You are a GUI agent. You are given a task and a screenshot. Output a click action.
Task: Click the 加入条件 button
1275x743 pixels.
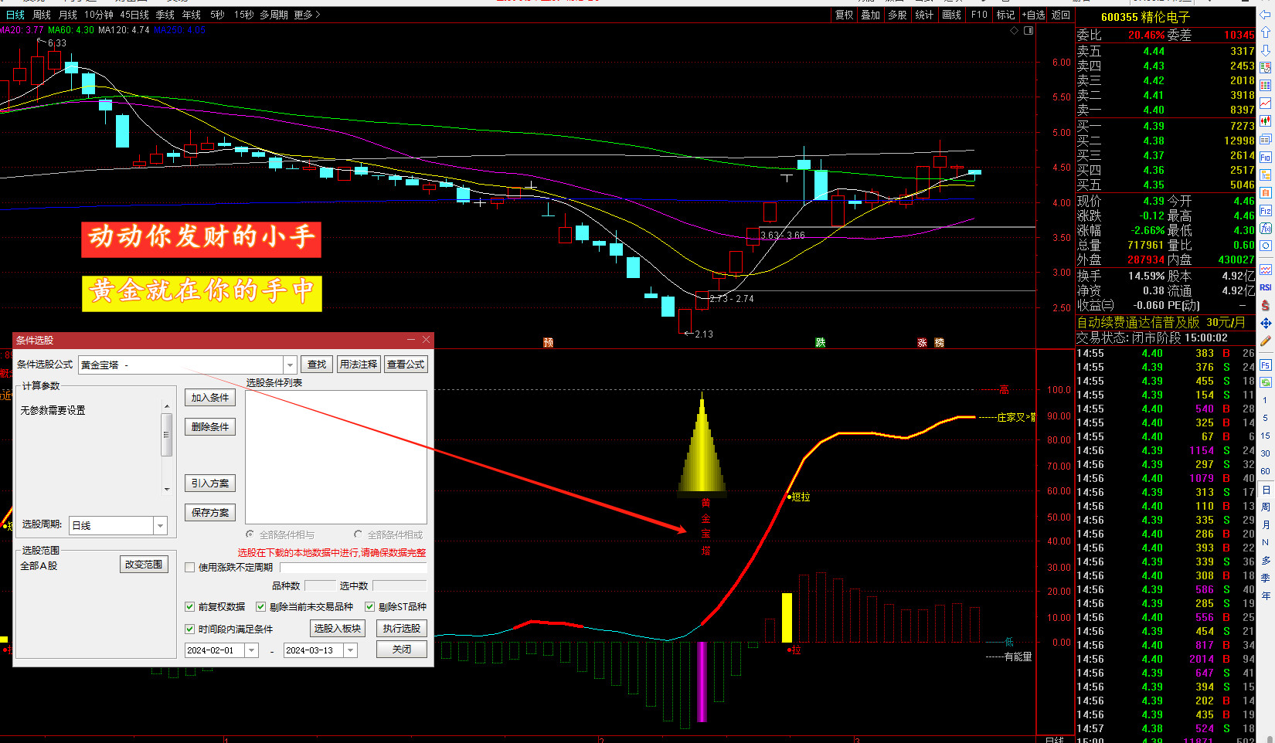pos(209,398)
